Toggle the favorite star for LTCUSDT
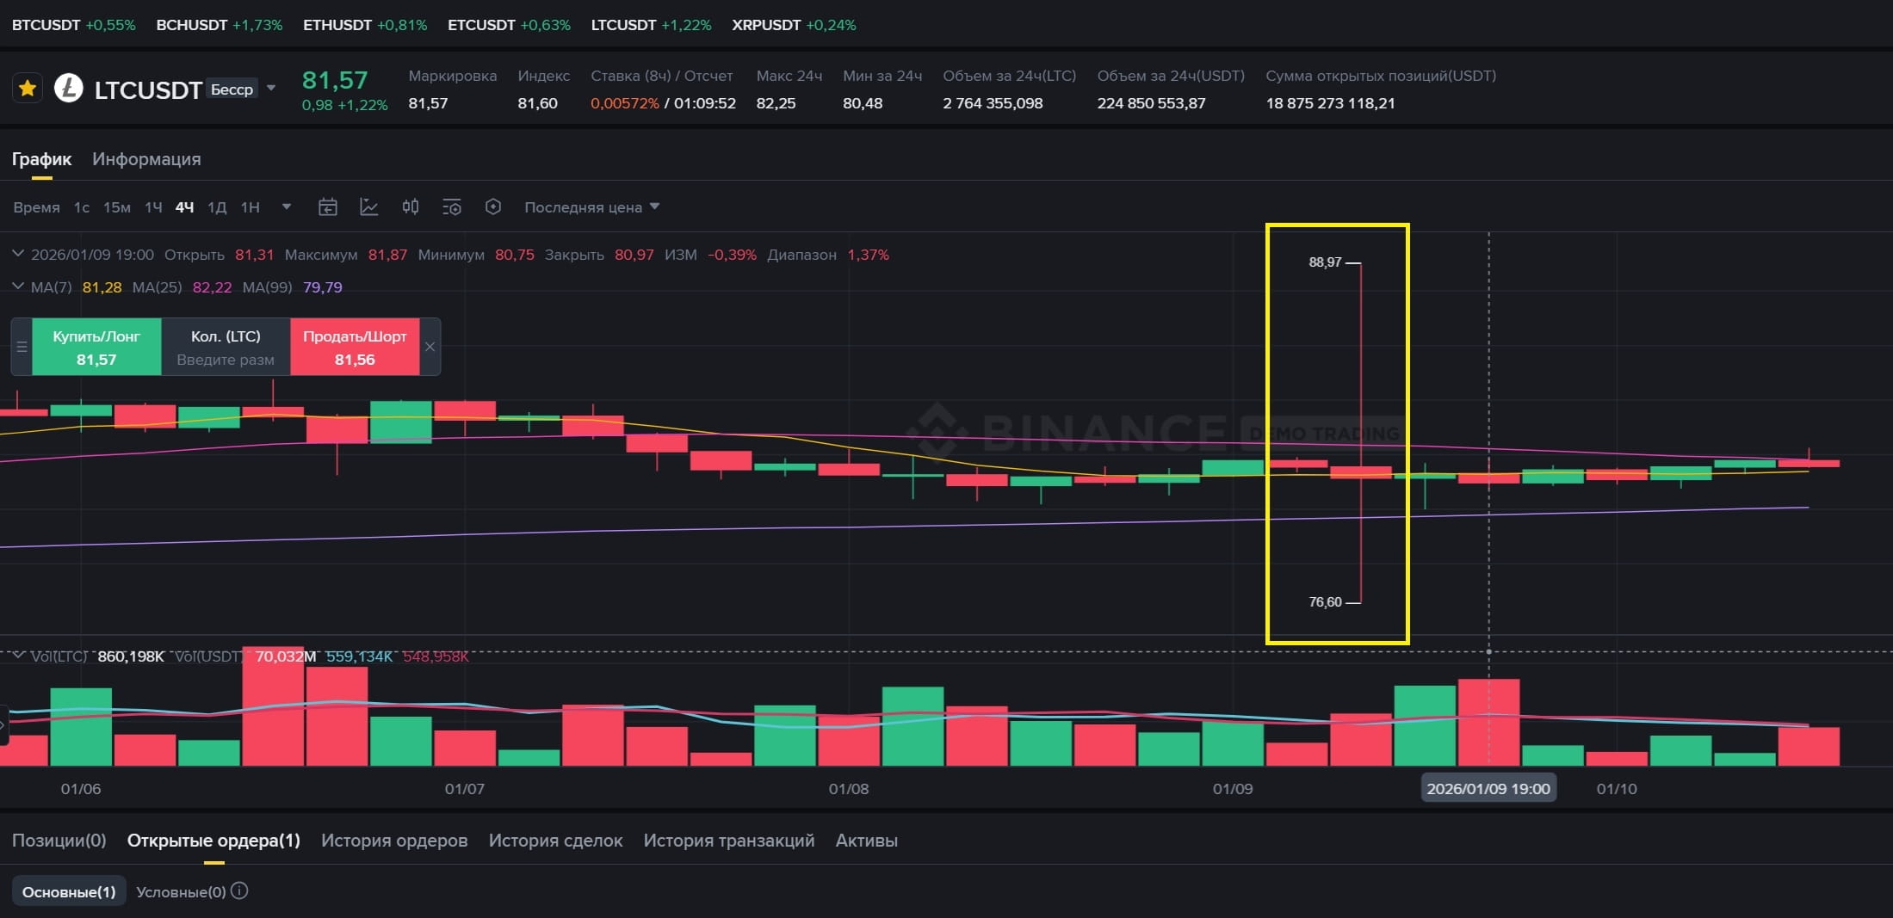The height and width of the screenshot is (918, 1893). tap(28, 89)
